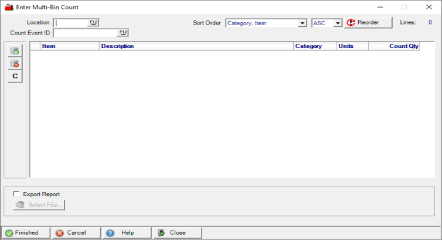The height and width of the screenshot is (240, 442).
Task: Open Count Event ID F12 lookup
Action: pyautogui.click(x=123, y=33)
